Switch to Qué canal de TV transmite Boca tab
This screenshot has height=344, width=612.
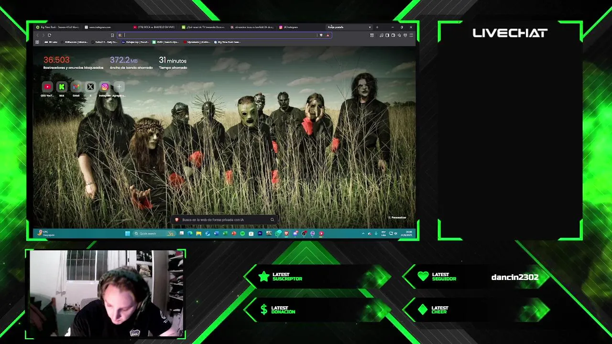(203, 27)
